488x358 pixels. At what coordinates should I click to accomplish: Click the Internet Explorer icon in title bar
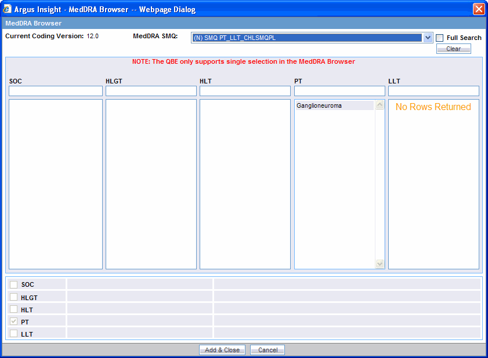7,9
